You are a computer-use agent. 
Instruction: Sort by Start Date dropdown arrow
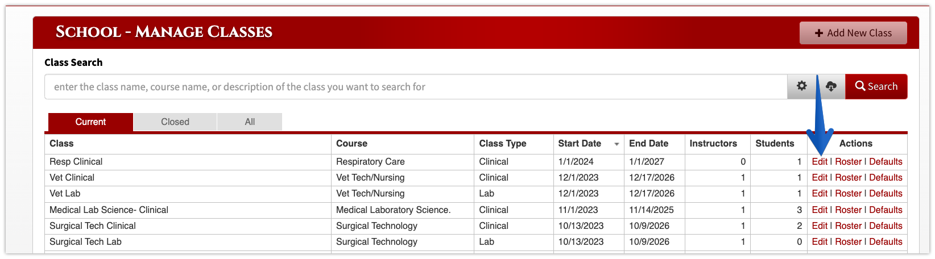617,144
